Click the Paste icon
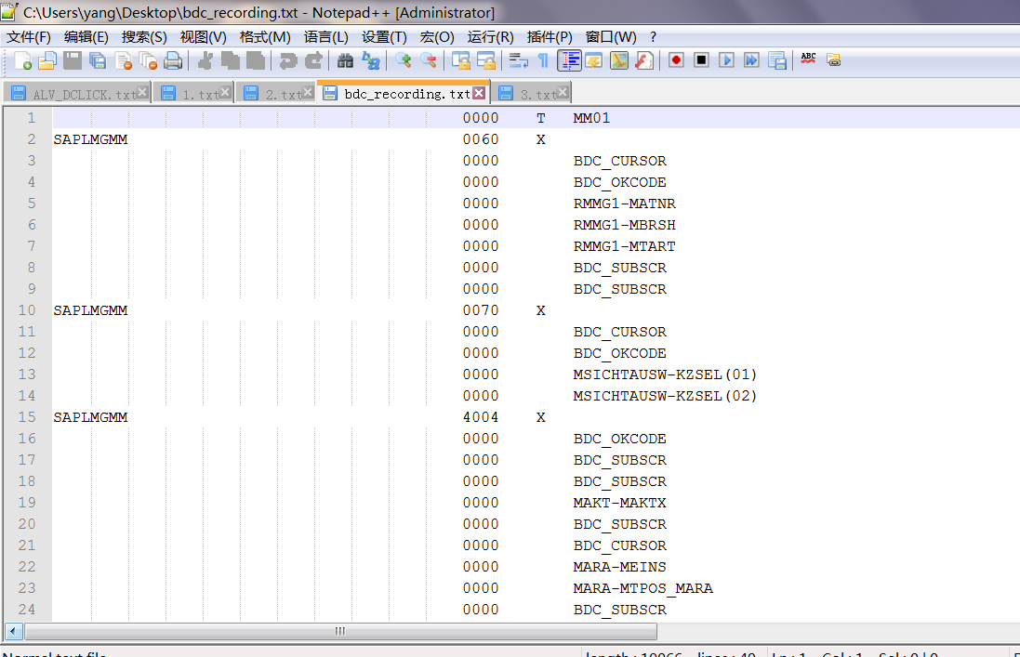The image size is (1020, 657). [x=256, y=60]
